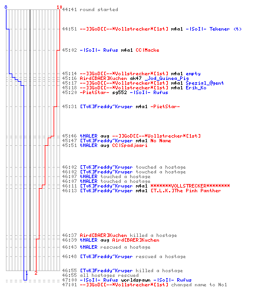
Task: Select the 45:31 Freddy~Kruger kill event
Action: (121, 106)
